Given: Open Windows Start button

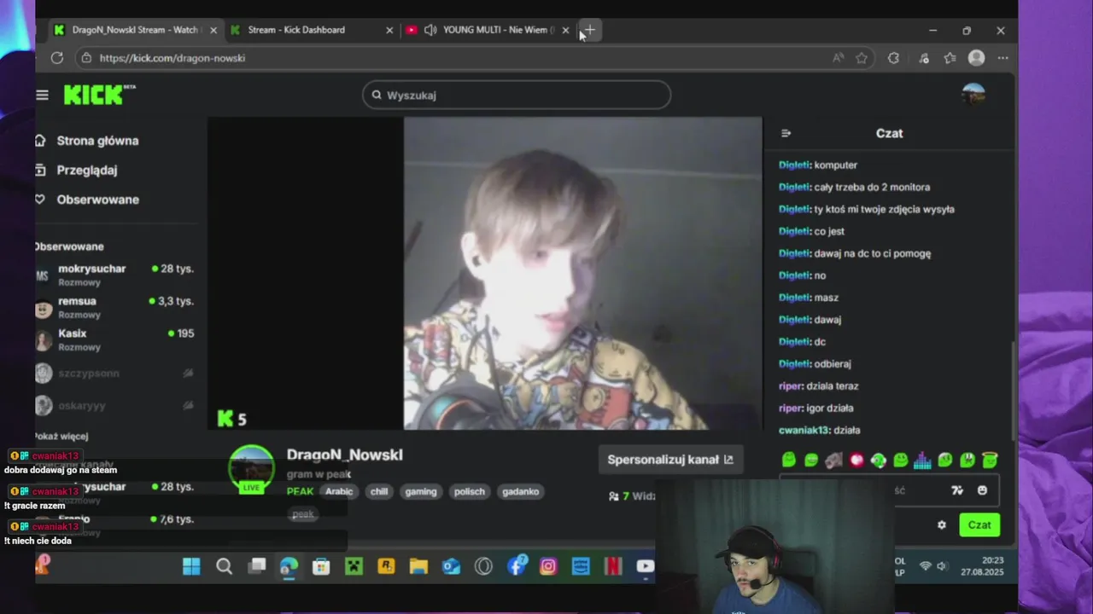Looking at the screenshot, I should coord(191,566).
